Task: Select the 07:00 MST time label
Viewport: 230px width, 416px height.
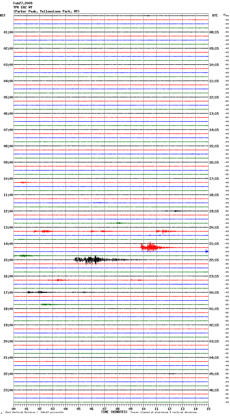Action: coord(8,130)
